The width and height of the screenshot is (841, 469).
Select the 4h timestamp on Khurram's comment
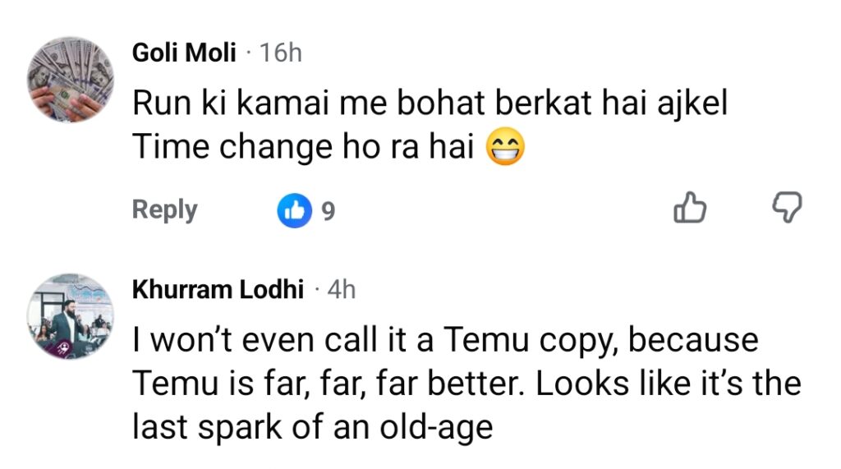[342, 289]
